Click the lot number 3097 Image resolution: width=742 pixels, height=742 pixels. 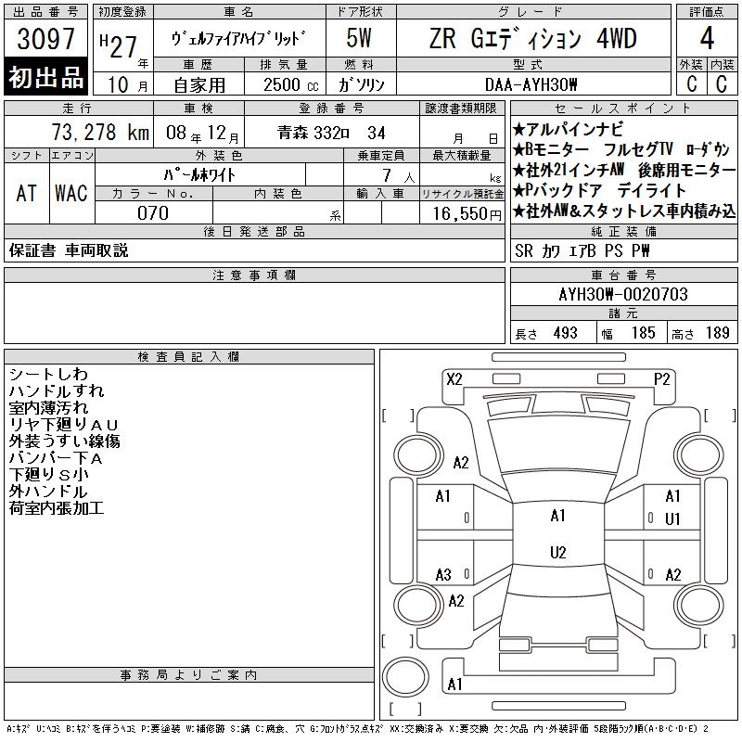tap(46, 41)
